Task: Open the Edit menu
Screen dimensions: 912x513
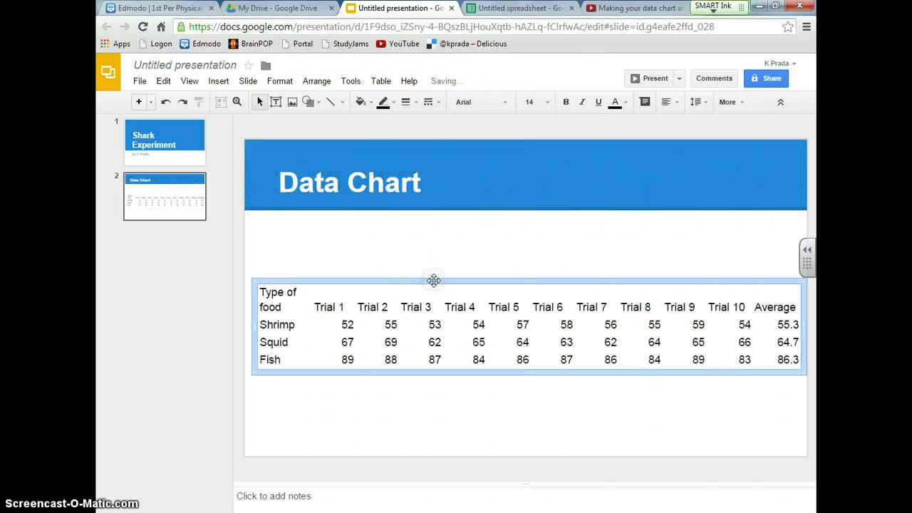Action: pos(163,81)
